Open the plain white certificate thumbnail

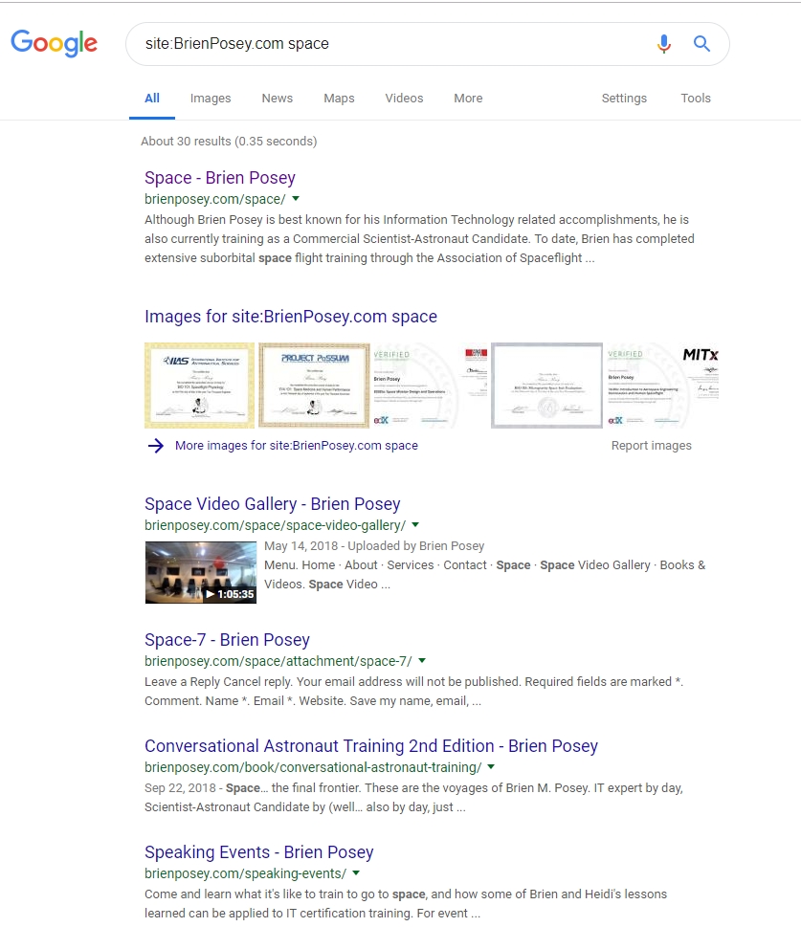(x=546, y=386)
